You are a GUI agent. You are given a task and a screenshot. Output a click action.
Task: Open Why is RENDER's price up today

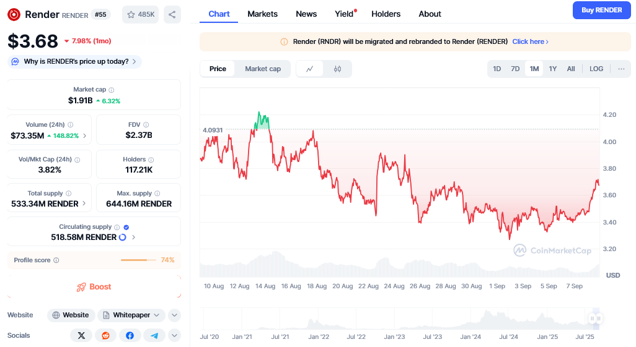(74, 62)
